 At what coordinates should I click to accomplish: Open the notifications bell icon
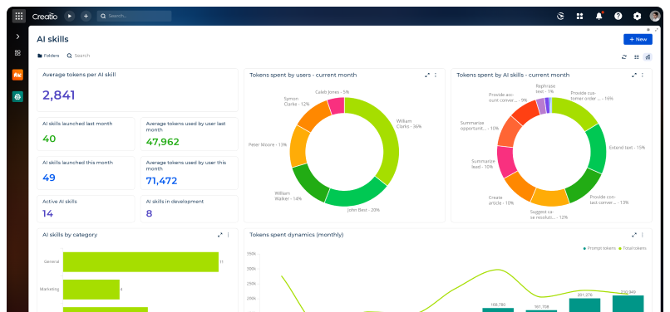click(599, 17)
